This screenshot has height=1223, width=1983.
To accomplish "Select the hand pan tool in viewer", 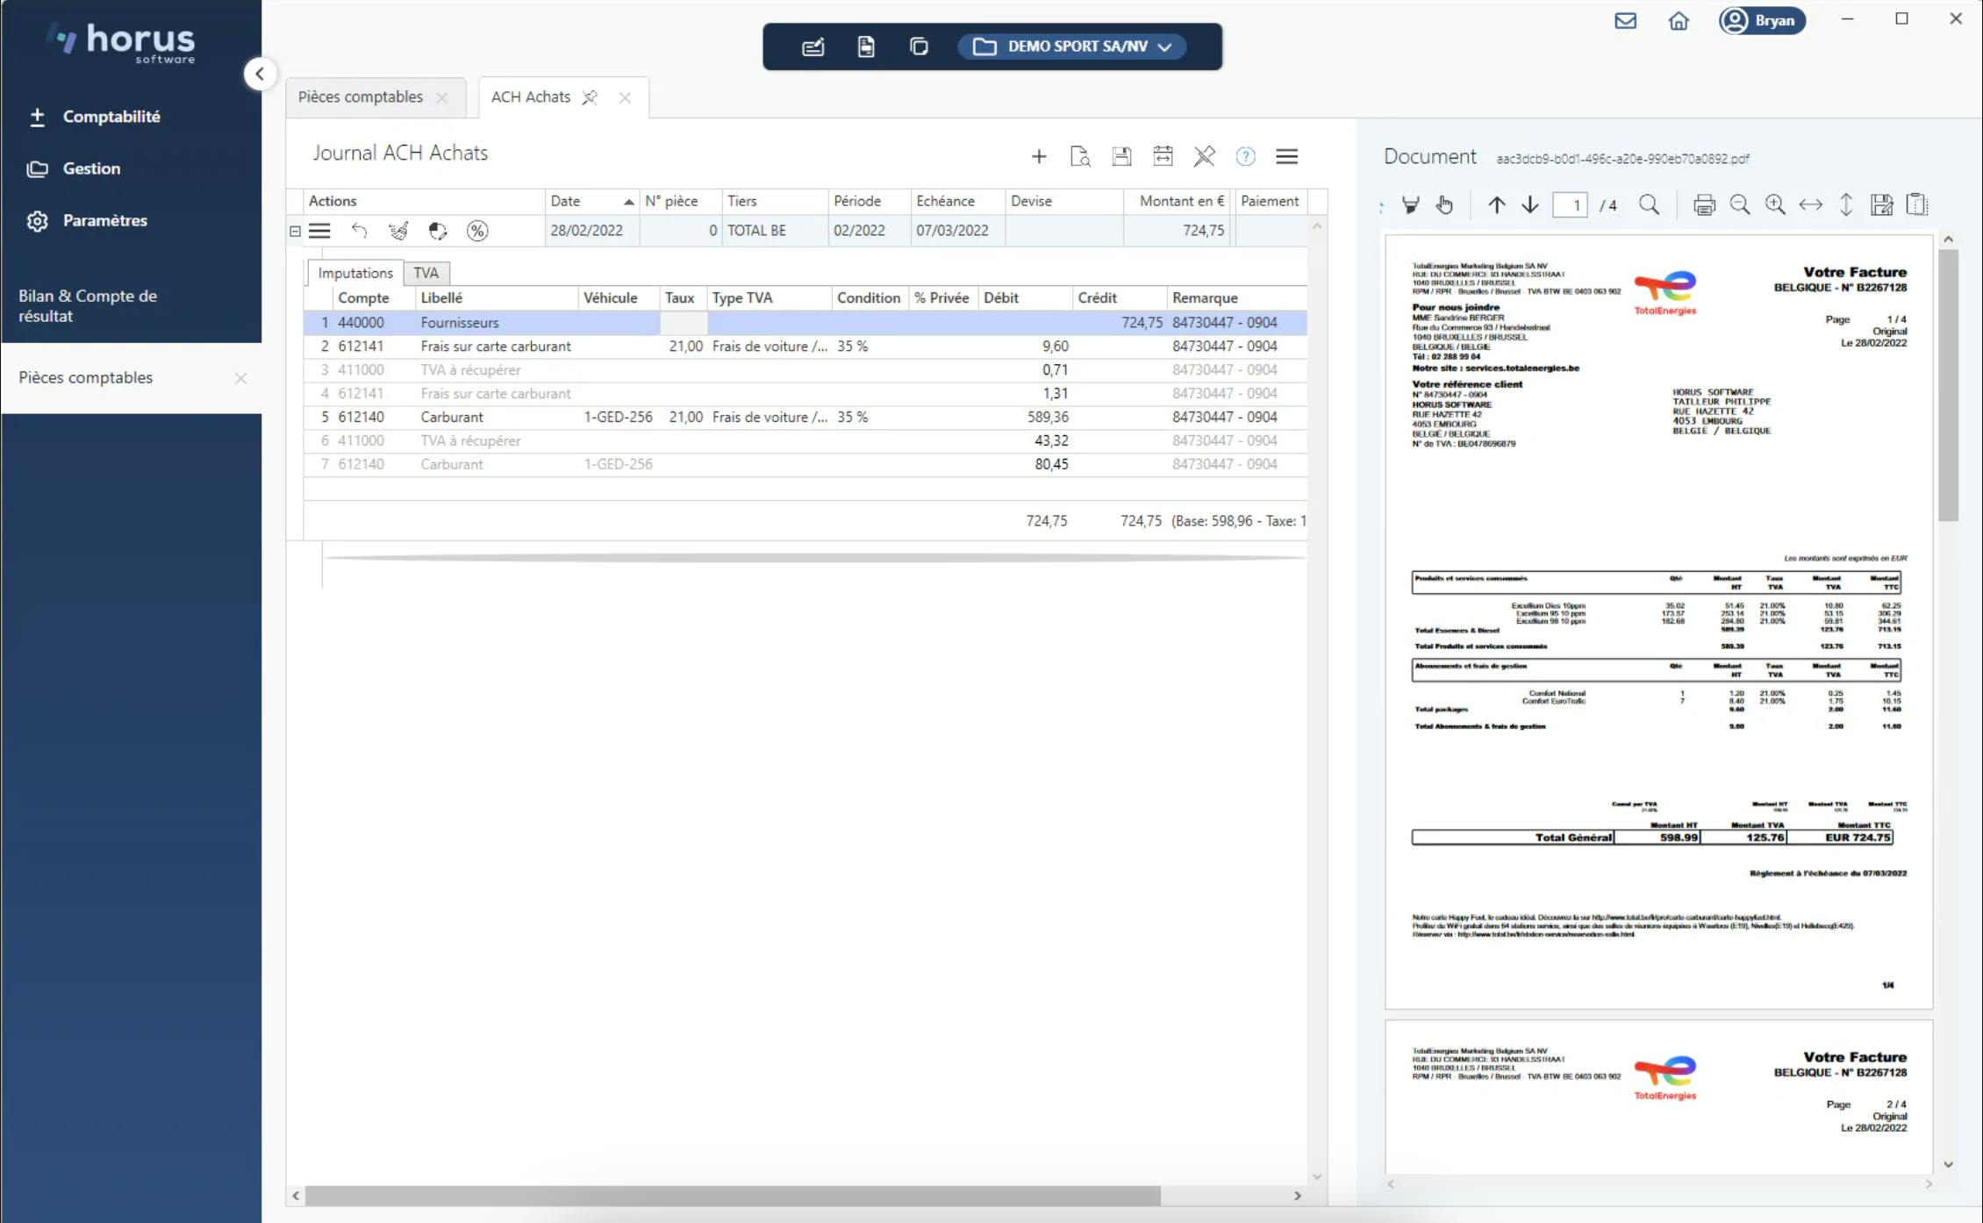I will pos(1444,205).
